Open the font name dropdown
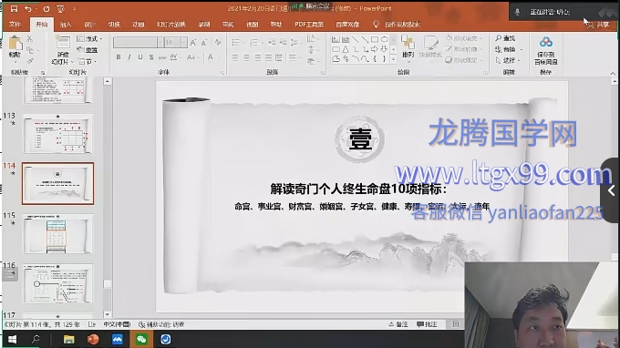Viewport: 620px width, 348px height. point(160,42)
